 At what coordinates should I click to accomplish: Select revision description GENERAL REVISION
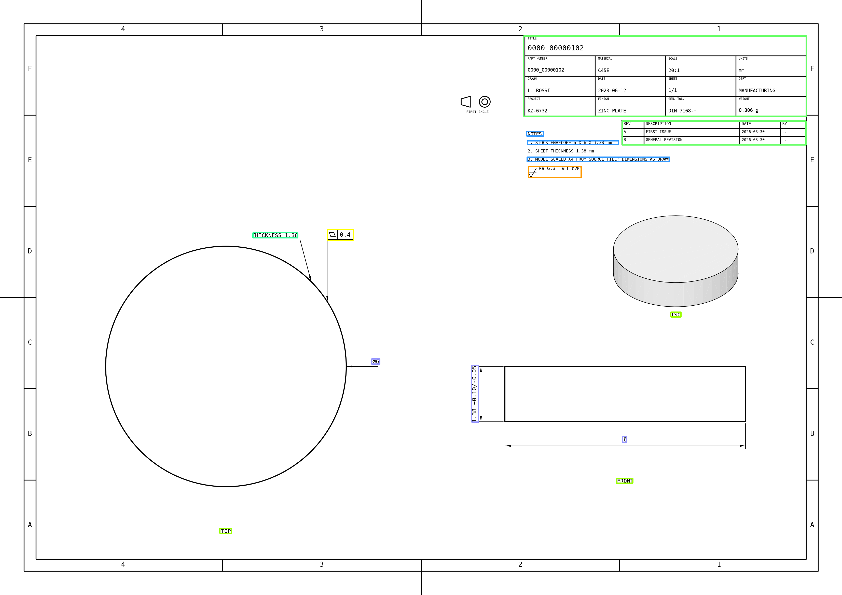point(664,140)
